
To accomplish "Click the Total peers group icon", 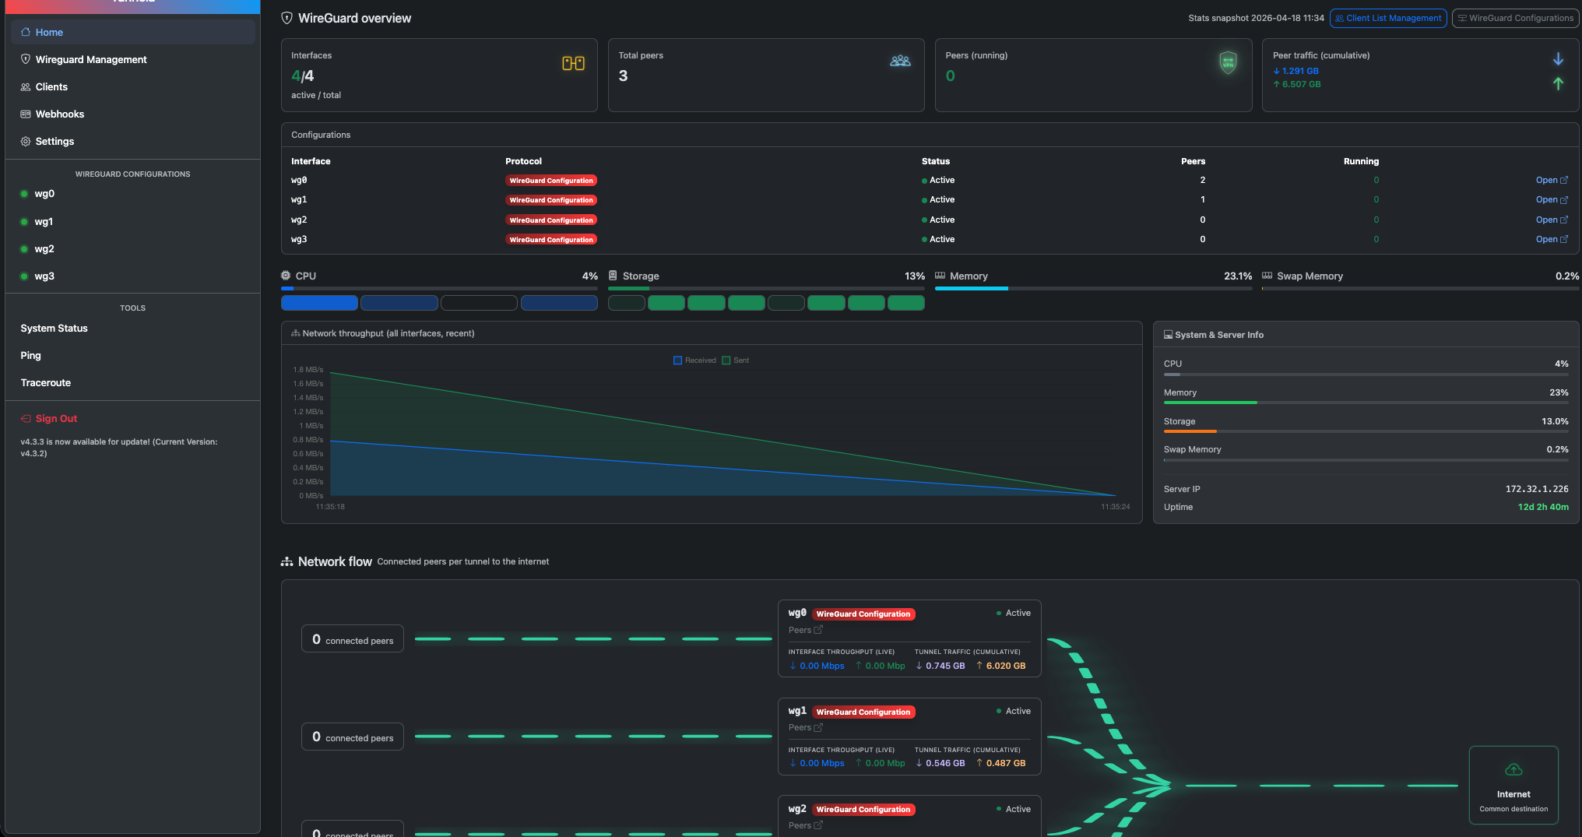I will (x=900, y=61).
